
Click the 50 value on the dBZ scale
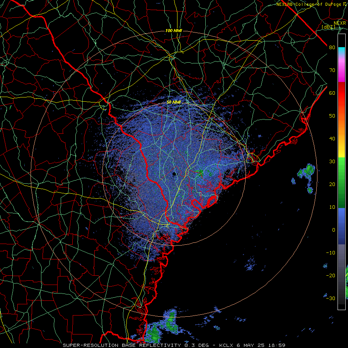coord(332,116)
